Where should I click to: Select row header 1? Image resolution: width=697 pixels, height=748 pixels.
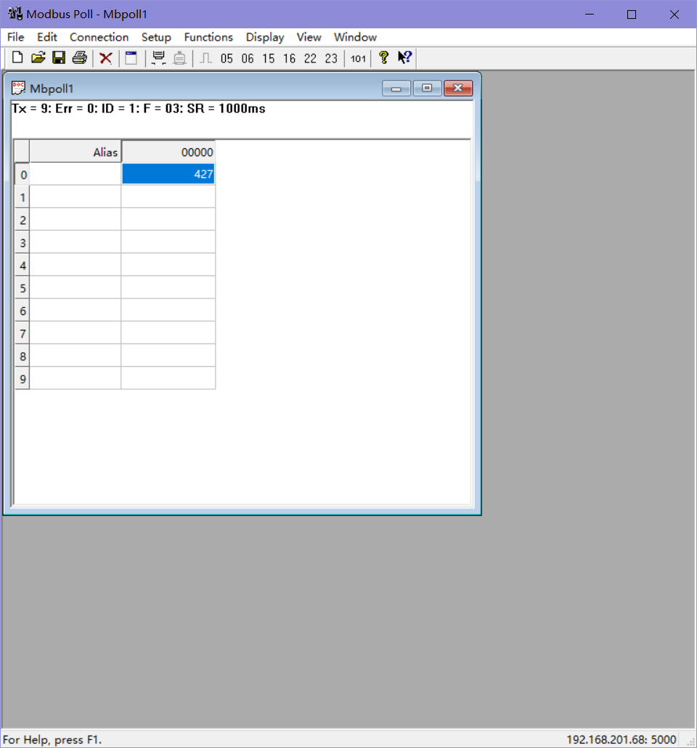[23, 197]
